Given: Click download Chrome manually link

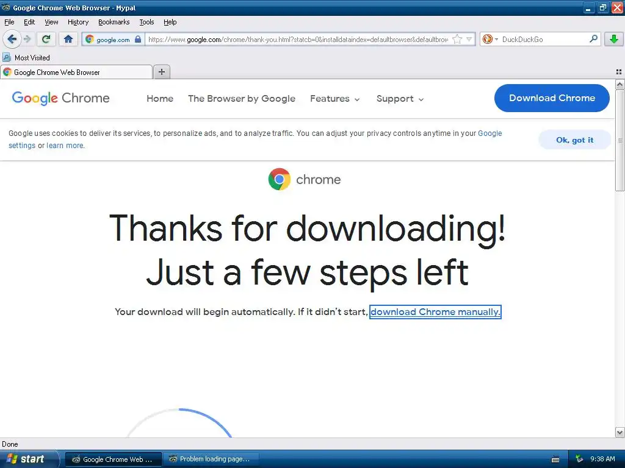Looking at the screenshot, I should click(x=435, y=311).
